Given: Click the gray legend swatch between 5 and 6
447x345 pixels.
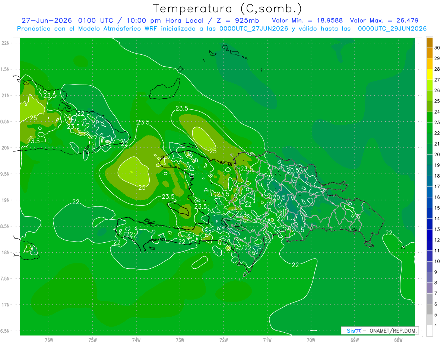Looking at the screenshot, I should coord(429,310).
